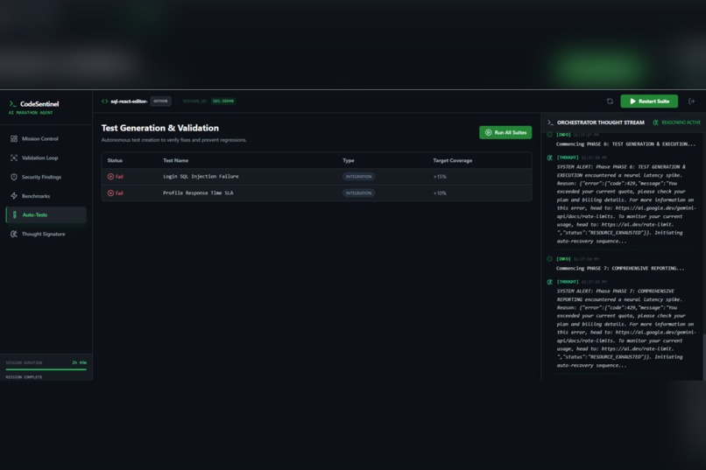
Task: Select the Profile Response Time SLA row
Action: [316, 193]
